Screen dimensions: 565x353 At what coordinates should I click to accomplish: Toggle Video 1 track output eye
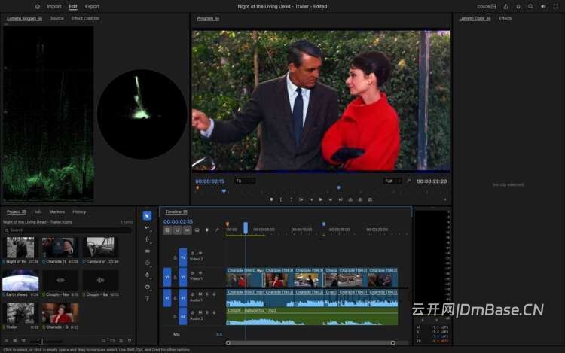200,273
